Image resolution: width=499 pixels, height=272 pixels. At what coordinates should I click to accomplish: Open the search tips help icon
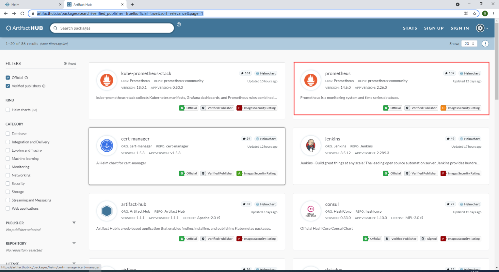[179, 24]
